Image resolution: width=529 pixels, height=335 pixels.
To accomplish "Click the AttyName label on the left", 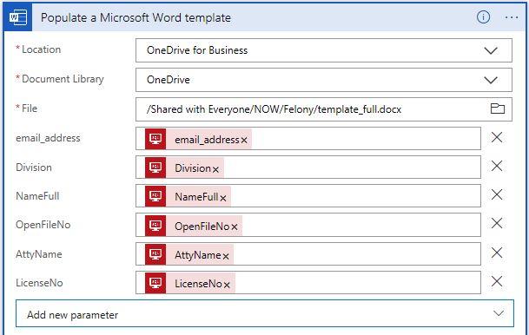I will tap(39, 254).
